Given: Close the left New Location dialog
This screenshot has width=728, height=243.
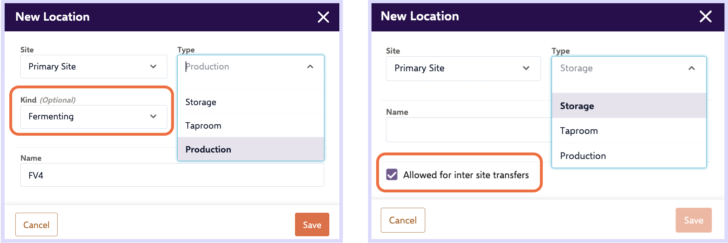Looking at the screenshot, I should [323, 17].
